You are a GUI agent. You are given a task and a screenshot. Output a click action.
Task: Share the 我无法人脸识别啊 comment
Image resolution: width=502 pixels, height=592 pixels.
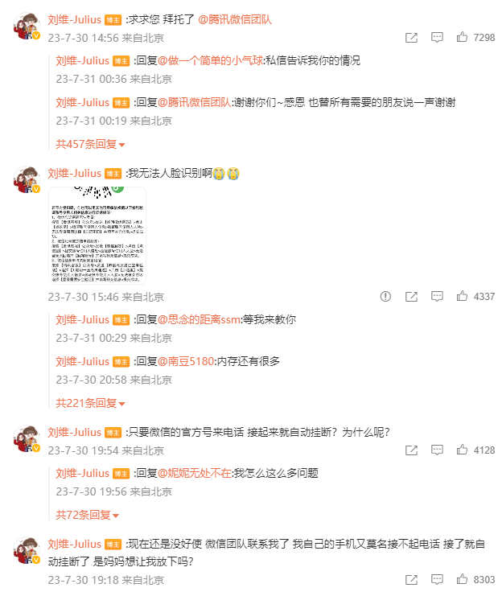point(411,296)
